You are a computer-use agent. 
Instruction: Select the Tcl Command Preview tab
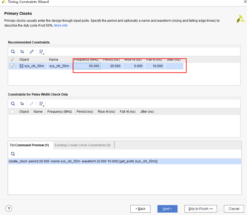[29, 145]
